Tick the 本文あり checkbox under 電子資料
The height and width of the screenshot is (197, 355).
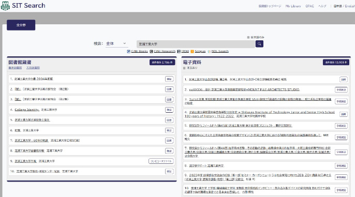[184, 68]
